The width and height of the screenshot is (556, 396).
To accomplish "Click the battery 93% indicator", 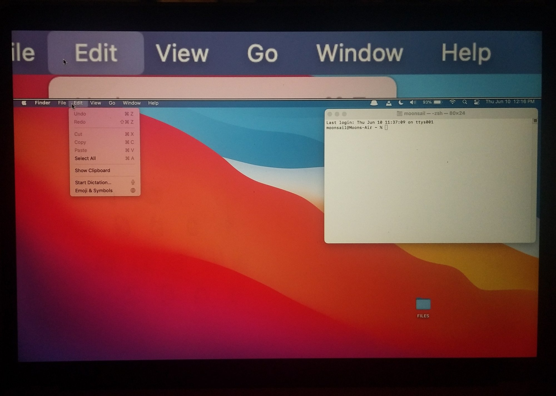I will coord(432,102).
